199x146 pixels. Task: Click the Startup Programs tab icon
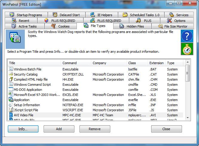pos(12,15)
